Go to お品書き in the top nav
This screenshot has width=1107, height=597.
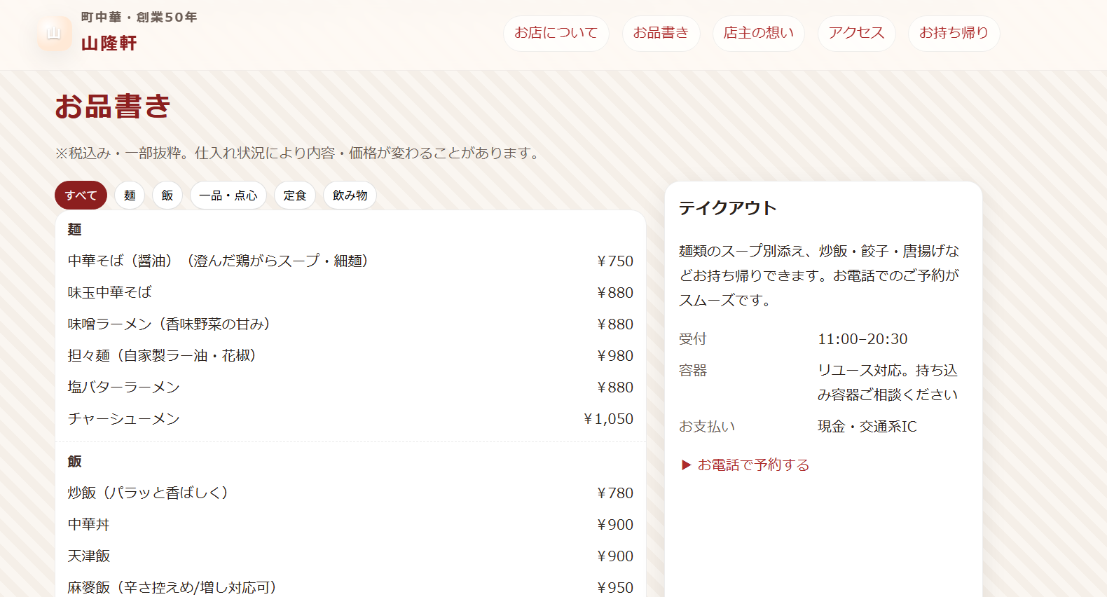(661, 34)
